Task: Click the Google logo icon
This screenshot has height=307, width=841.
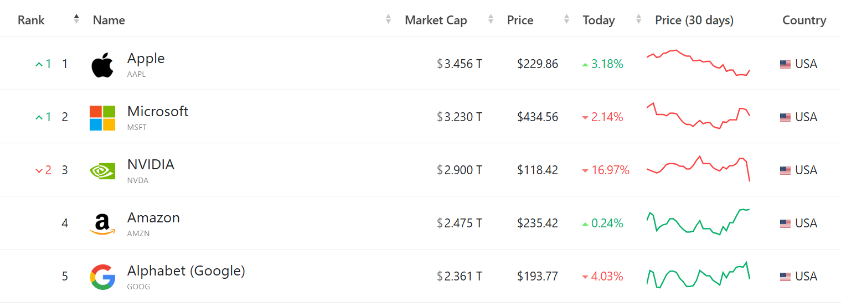Action: click(102, 277)
